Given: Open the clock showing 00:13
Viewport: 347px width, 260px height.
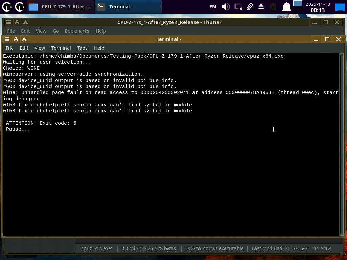Looking at the screenshot, I should click(318, 7).
